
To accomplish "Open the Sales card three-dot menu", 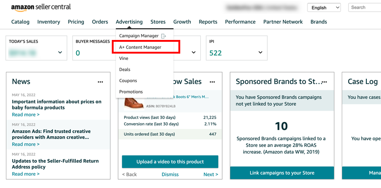I will [212, 82].
